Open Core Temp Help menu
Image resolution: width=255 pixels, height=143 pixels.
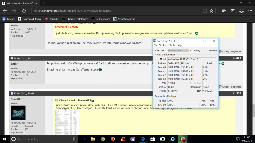point(179,45)
